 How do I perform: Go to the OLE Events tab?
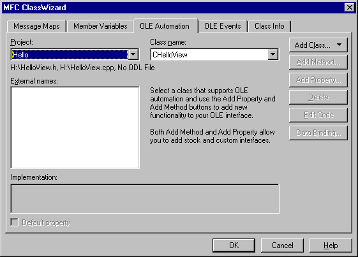[x=223, y=26]
